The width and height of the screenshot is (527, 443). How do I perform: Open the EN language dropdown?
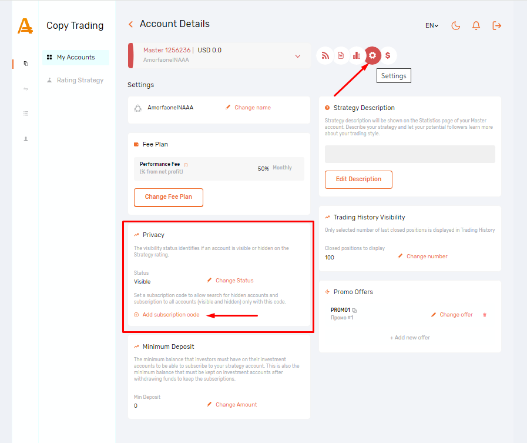pyautogui.click(x=432, y=25)
